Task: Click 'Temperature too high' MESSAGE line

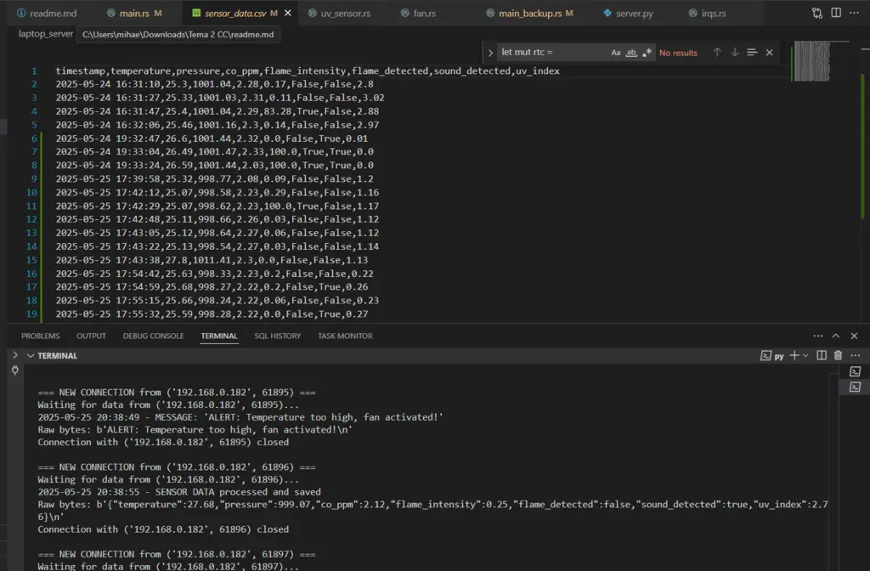Action: coord(240,417)
